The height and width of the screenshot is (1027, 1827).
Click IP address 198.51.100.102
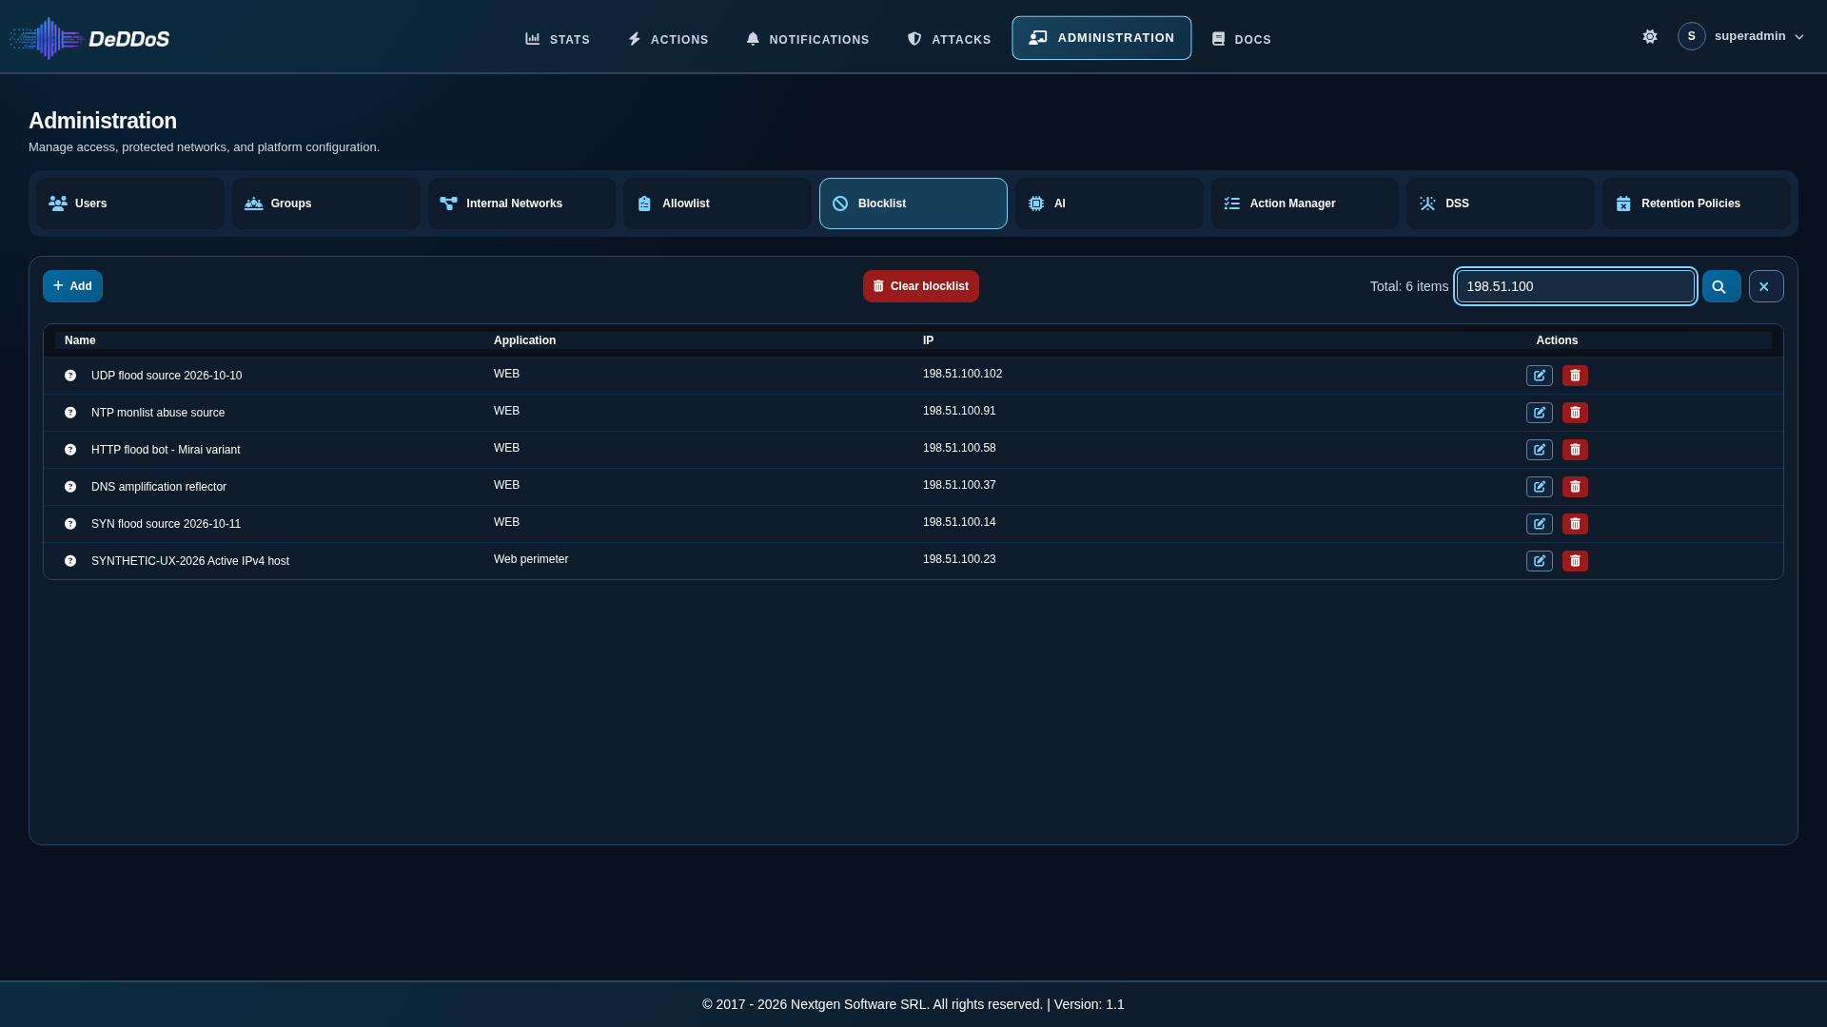point(962,374)
